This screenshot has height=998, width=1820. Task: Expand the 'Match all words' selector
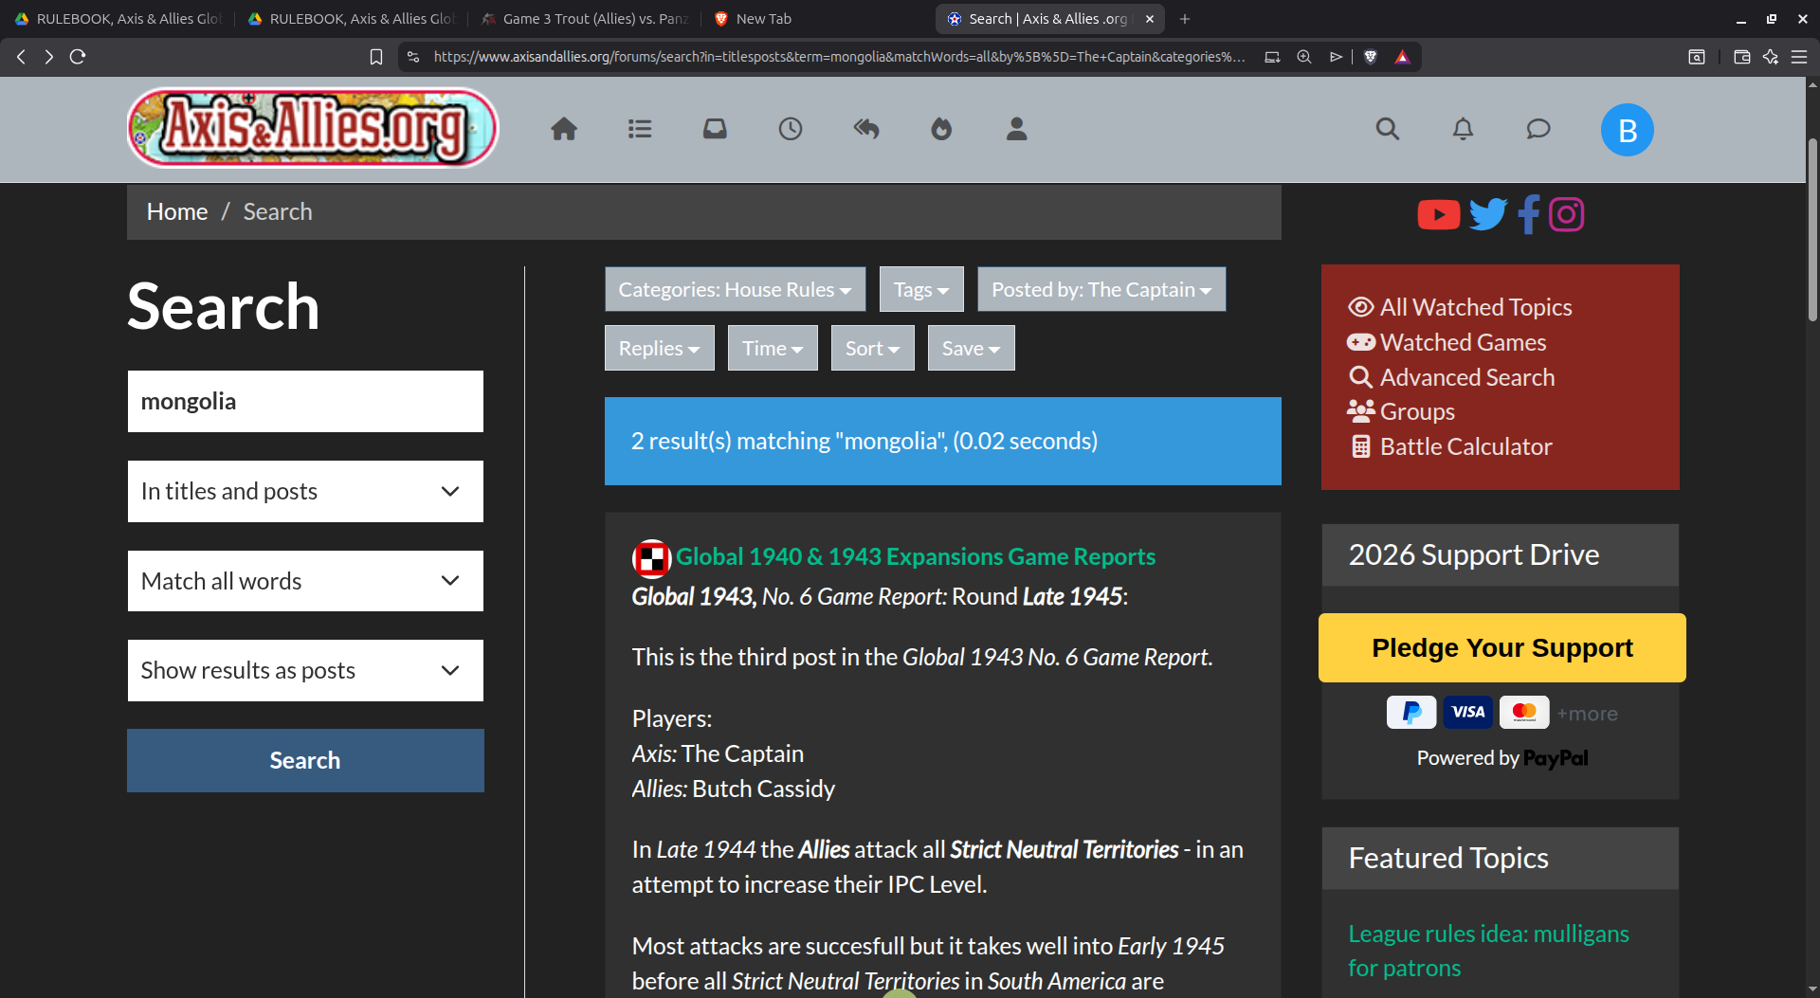(x=304, y=580)
